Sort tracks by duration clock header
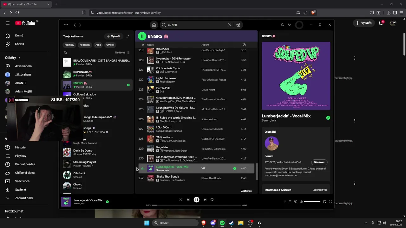The height and width of the screenshot is (228, 406). coord(244,45)
